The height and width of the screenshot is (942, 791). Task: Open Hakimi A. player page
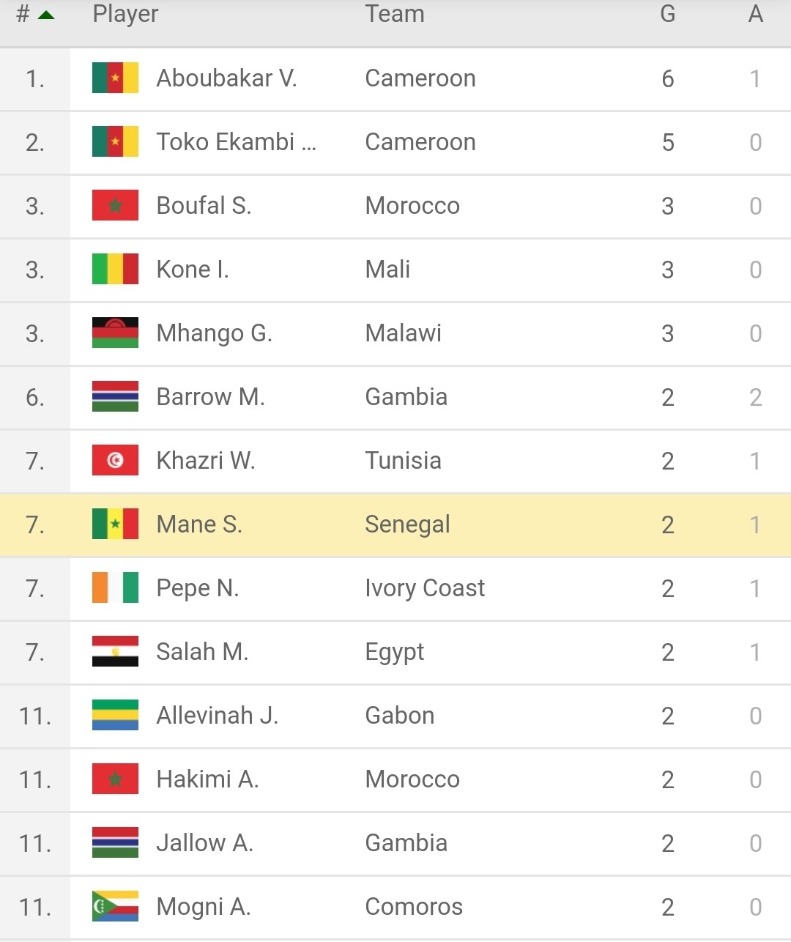point(207,779)
